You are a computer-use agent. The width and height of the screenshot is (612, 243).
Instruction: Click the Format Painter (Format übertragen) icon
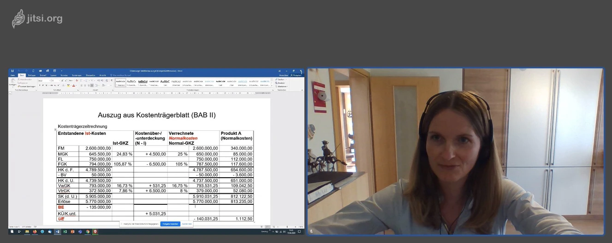(x=19, y=86)
